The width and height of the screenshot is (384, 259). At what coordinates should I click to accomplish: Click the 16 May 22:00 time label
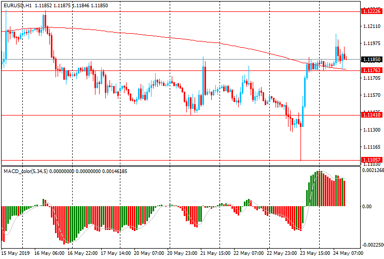[83, 253]
